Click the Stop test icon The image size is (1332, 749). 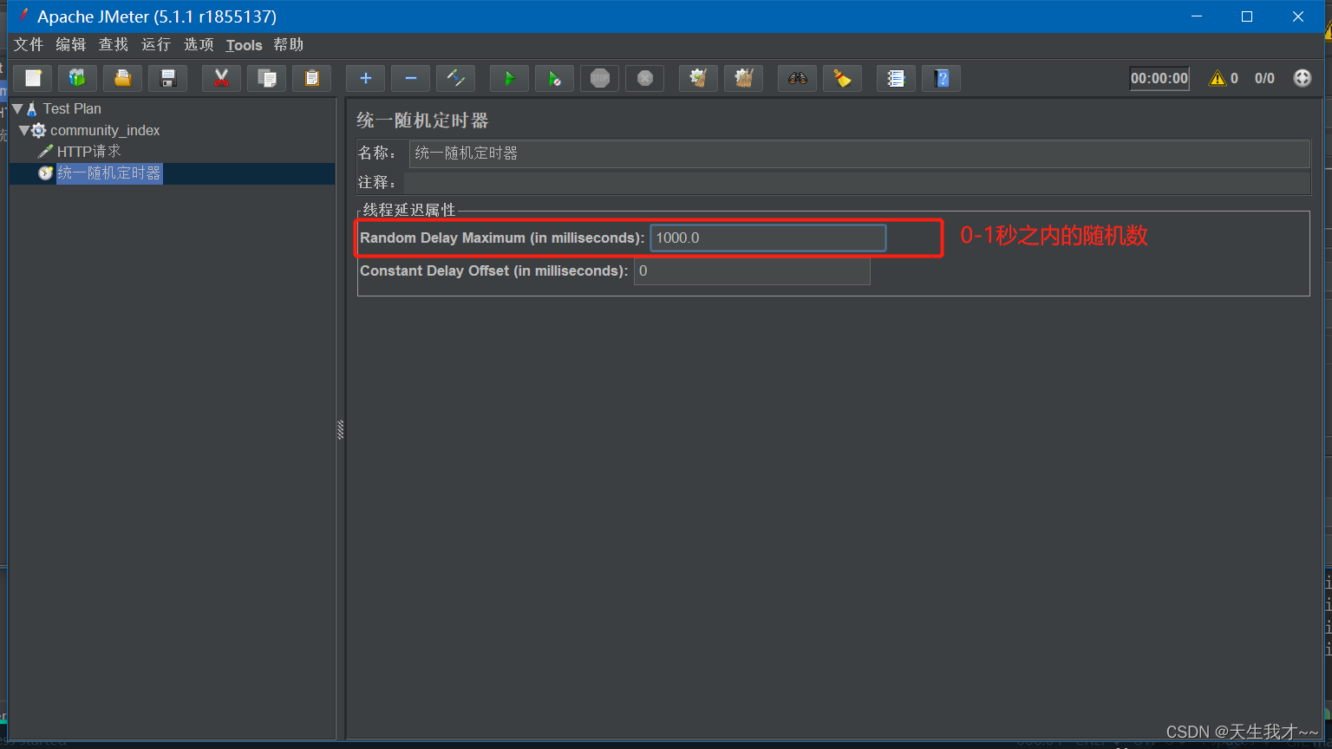click(x=599, y=79)
